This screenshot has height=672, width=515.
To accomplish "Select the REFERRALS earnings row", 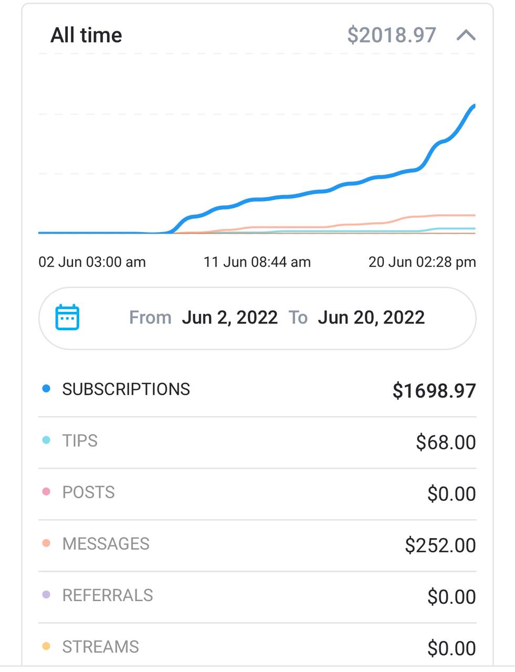I will pyautogui.click(x=257, y=596).
